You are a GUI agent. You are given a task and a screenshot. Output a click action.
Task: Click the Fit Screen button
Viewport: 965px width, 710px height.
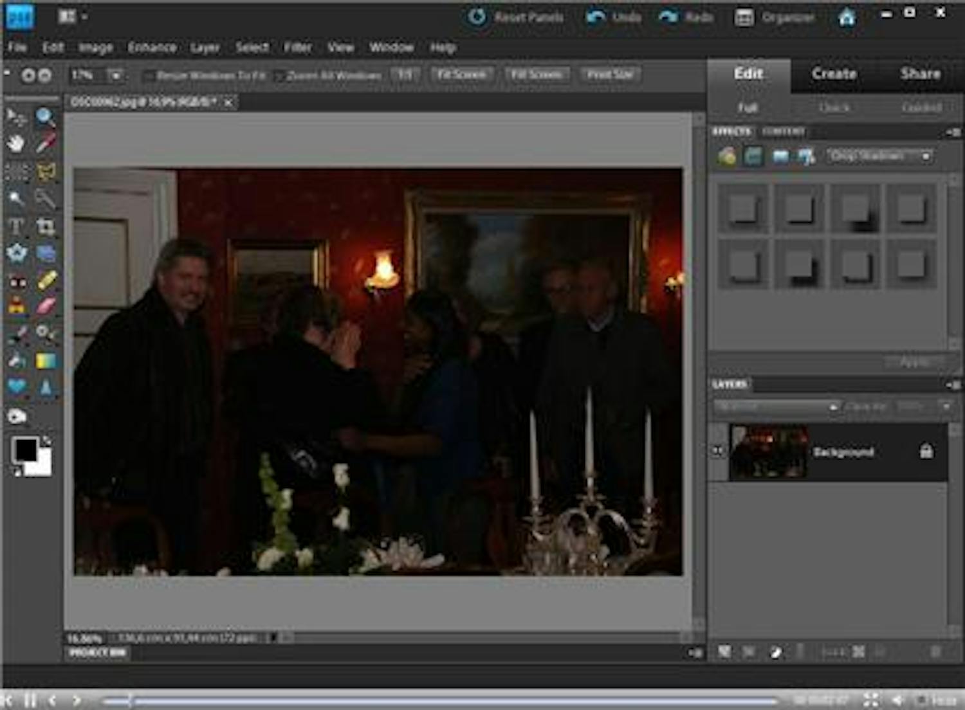pos(461,75)
